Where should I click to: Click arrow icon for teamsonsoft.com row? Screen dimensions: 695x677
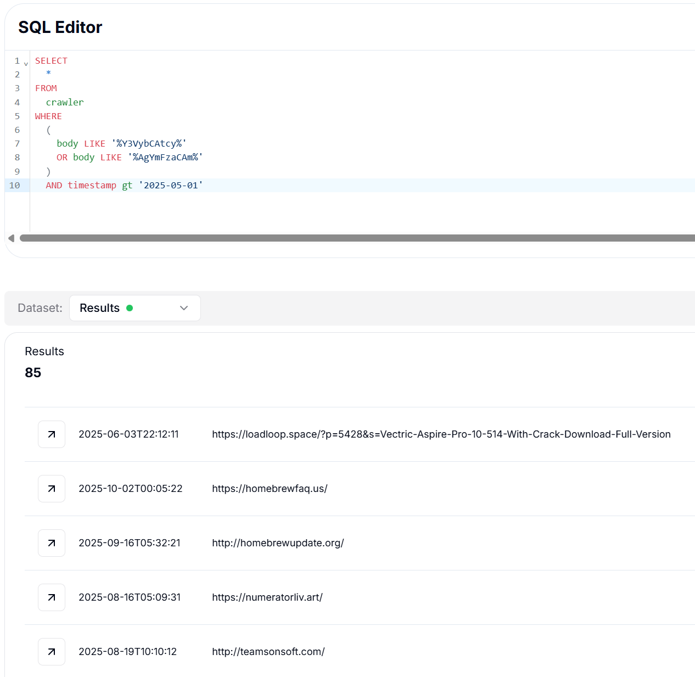tap(52, 652)
